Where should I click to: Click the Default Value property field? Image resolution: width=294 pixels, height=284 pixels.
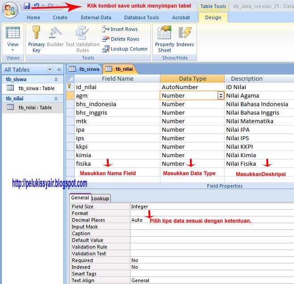[x=212, y=240]
